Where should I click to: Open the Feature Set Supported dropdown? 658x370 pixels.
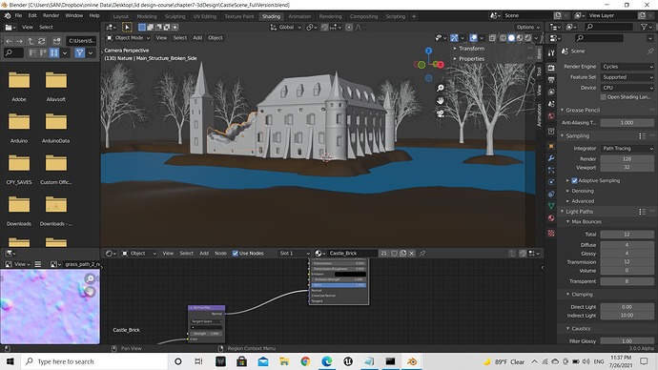(627, 77)
